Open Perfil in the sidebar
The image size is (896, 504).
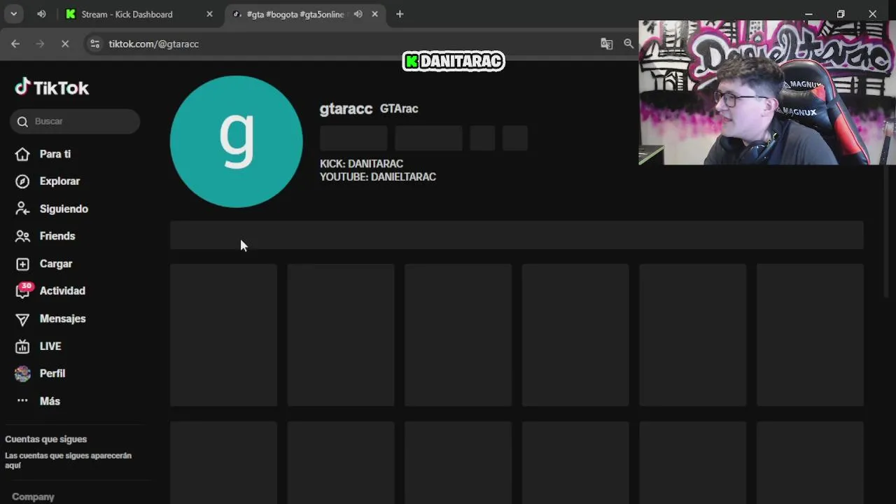(52, 374)
